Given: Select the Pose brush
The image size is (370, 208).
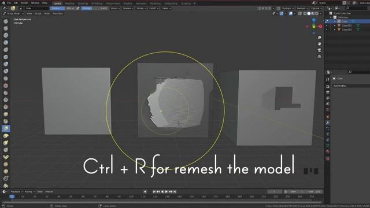Looking at the screenshot, I should point(6,157).
